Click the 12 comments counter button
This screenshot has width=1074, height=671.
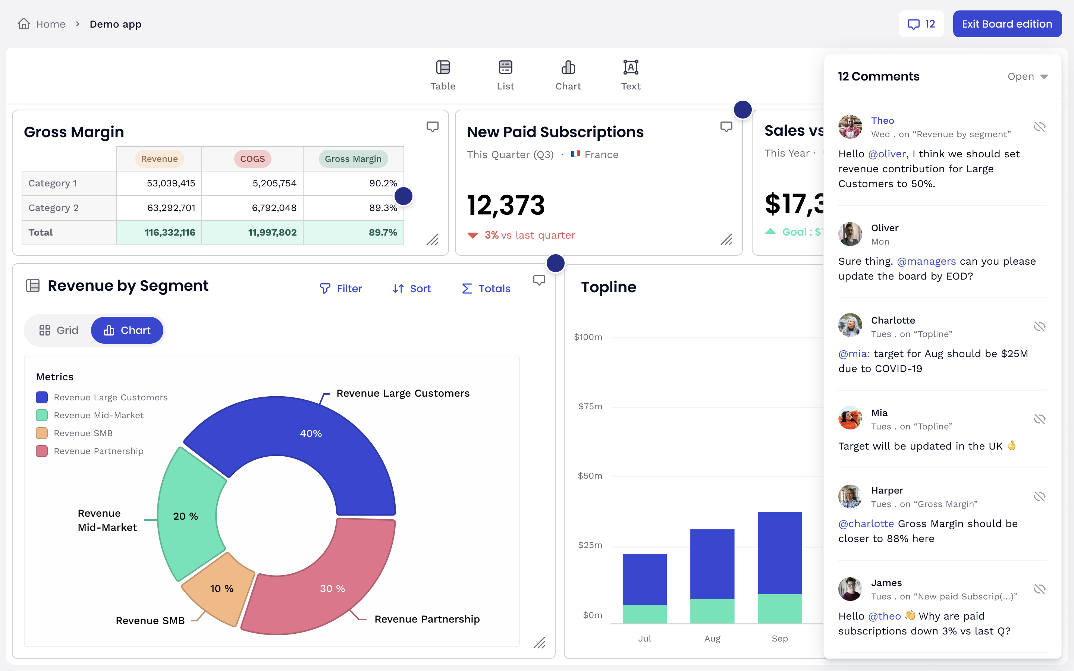pyautogui.click(x=921, y=24)
